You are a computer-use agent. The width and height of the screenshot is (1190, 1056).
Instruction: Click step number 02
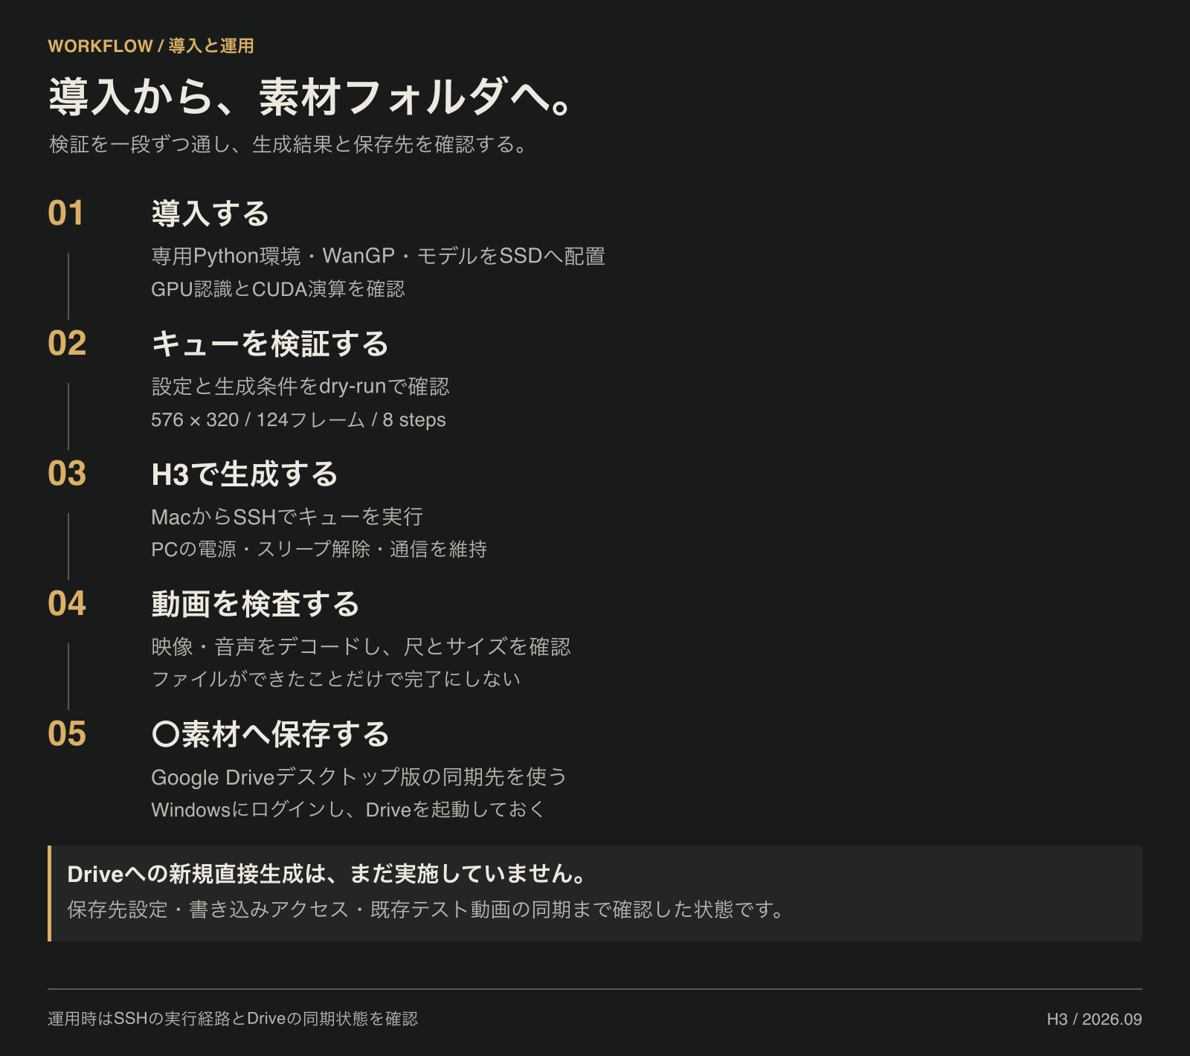click(67, 344)
